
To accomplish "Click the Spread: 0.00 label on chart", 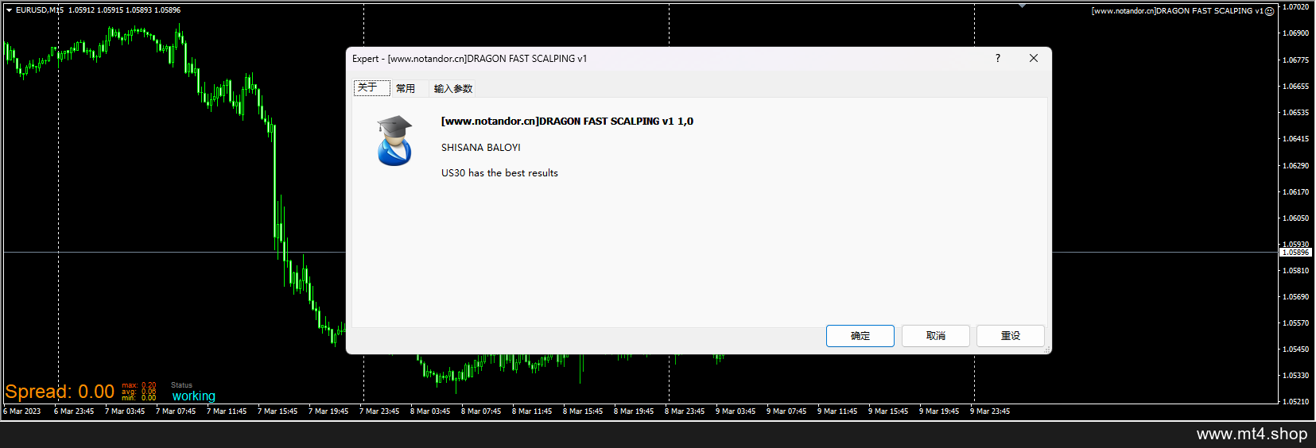I will tap(60, 392).
